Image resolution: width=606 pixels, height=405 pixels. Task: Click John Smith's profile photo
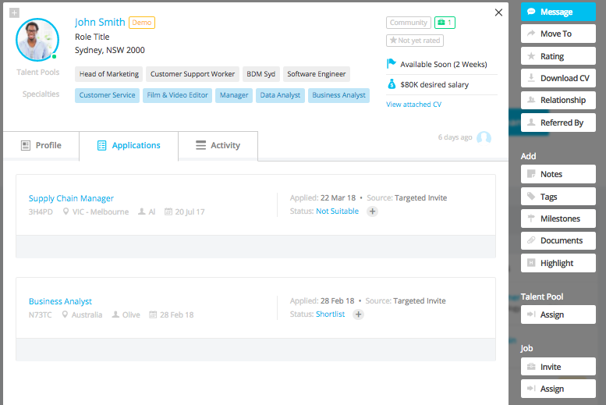(x=37, y=40)
